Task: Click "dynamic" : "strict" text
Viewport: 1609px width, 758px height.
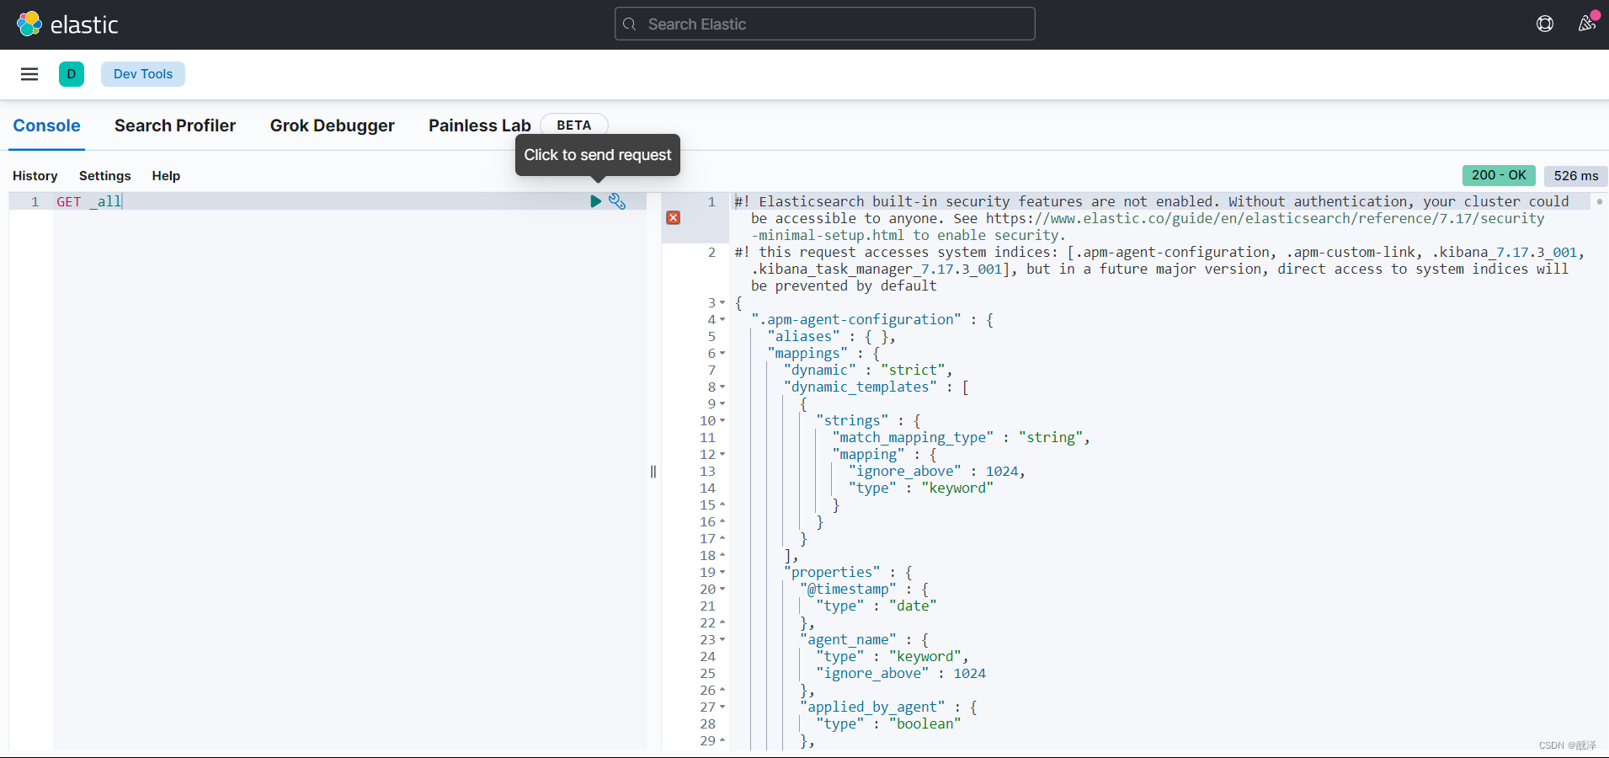Action: click(867, 370)
